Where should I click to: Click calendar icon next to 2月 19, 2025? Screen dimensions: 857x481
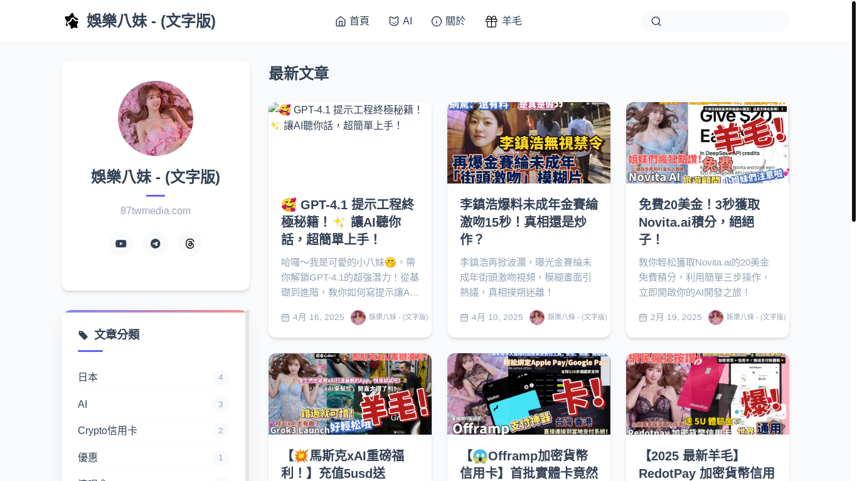pyautogui.click(x=643, y=318)
